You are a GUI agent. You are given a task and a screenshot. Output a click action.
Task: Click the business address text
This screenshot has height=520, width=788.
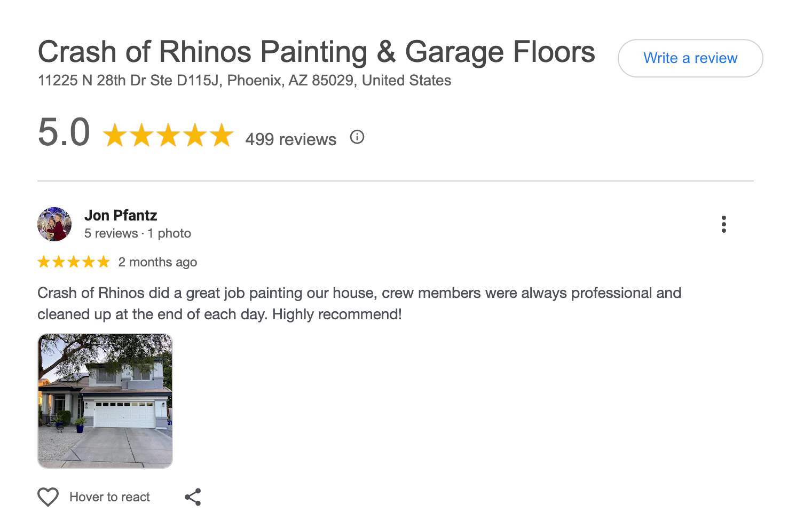click(x=244, y=81)
